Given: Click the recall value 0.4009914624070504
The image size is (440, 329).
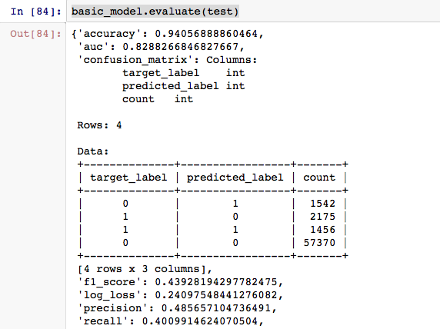Looking at the screenshot, I should [x=200, y=321].
